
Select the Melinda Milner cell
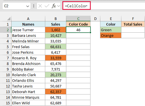28,41
